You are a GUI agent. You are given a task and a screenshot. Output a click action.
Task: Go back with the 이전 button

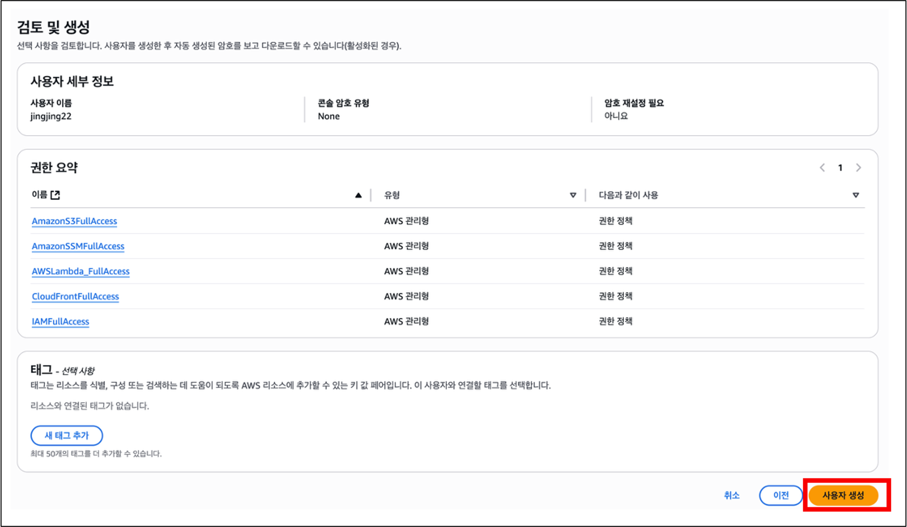click(x=780, y=495)
